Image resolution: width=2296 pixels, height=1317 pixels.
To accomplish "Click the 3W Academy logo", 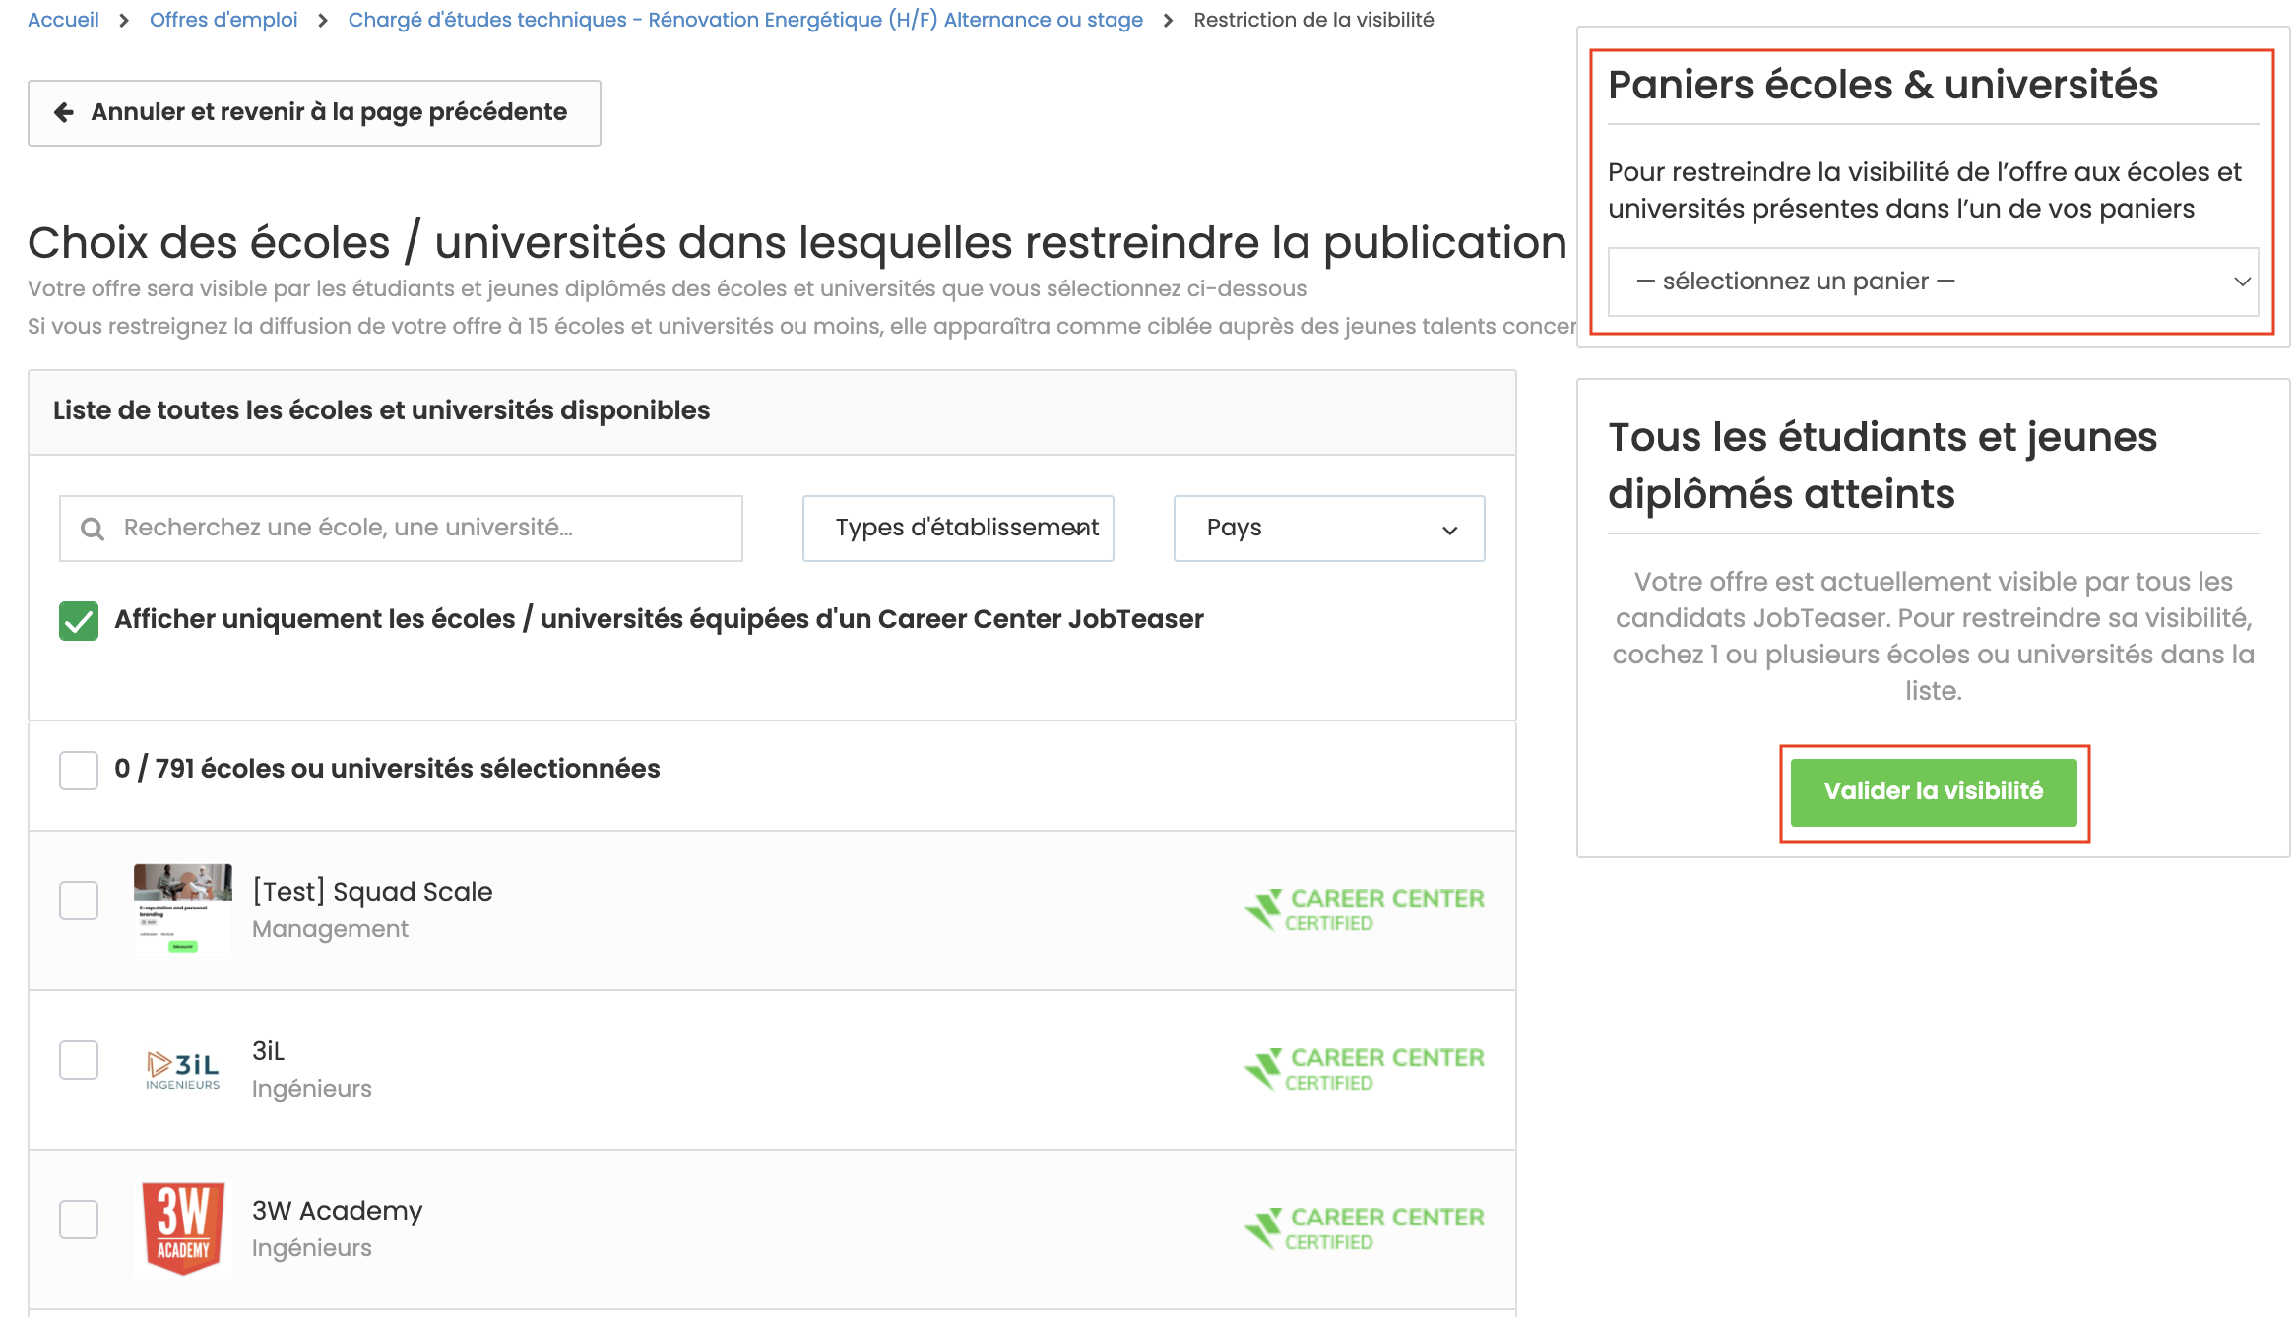I will click(183, 1228).
